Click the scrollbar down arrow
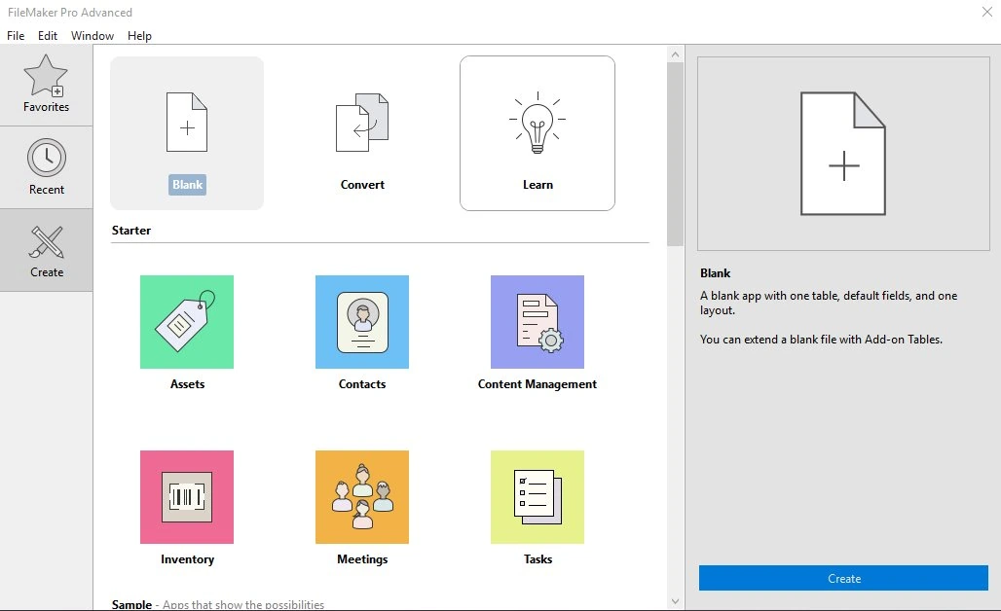This screenshot has width=1001, height=611. 676,601
